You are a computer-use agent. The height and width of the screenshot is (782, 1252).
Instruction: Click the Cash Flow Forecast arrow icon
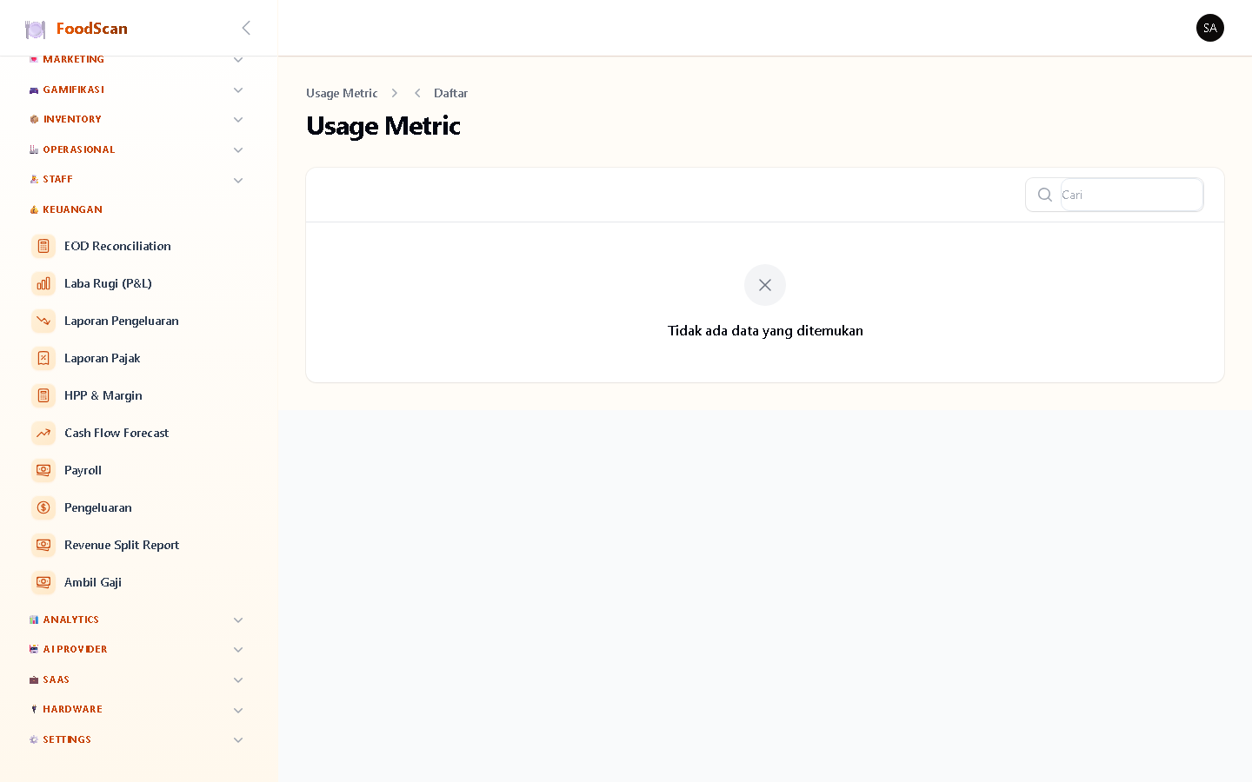43,433
